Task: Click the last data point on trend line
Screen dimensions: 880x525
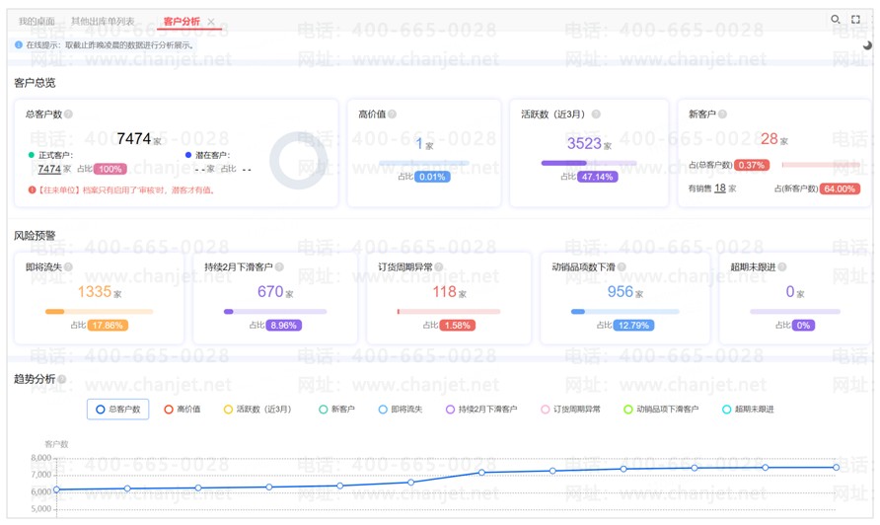Action: [837, 467]
